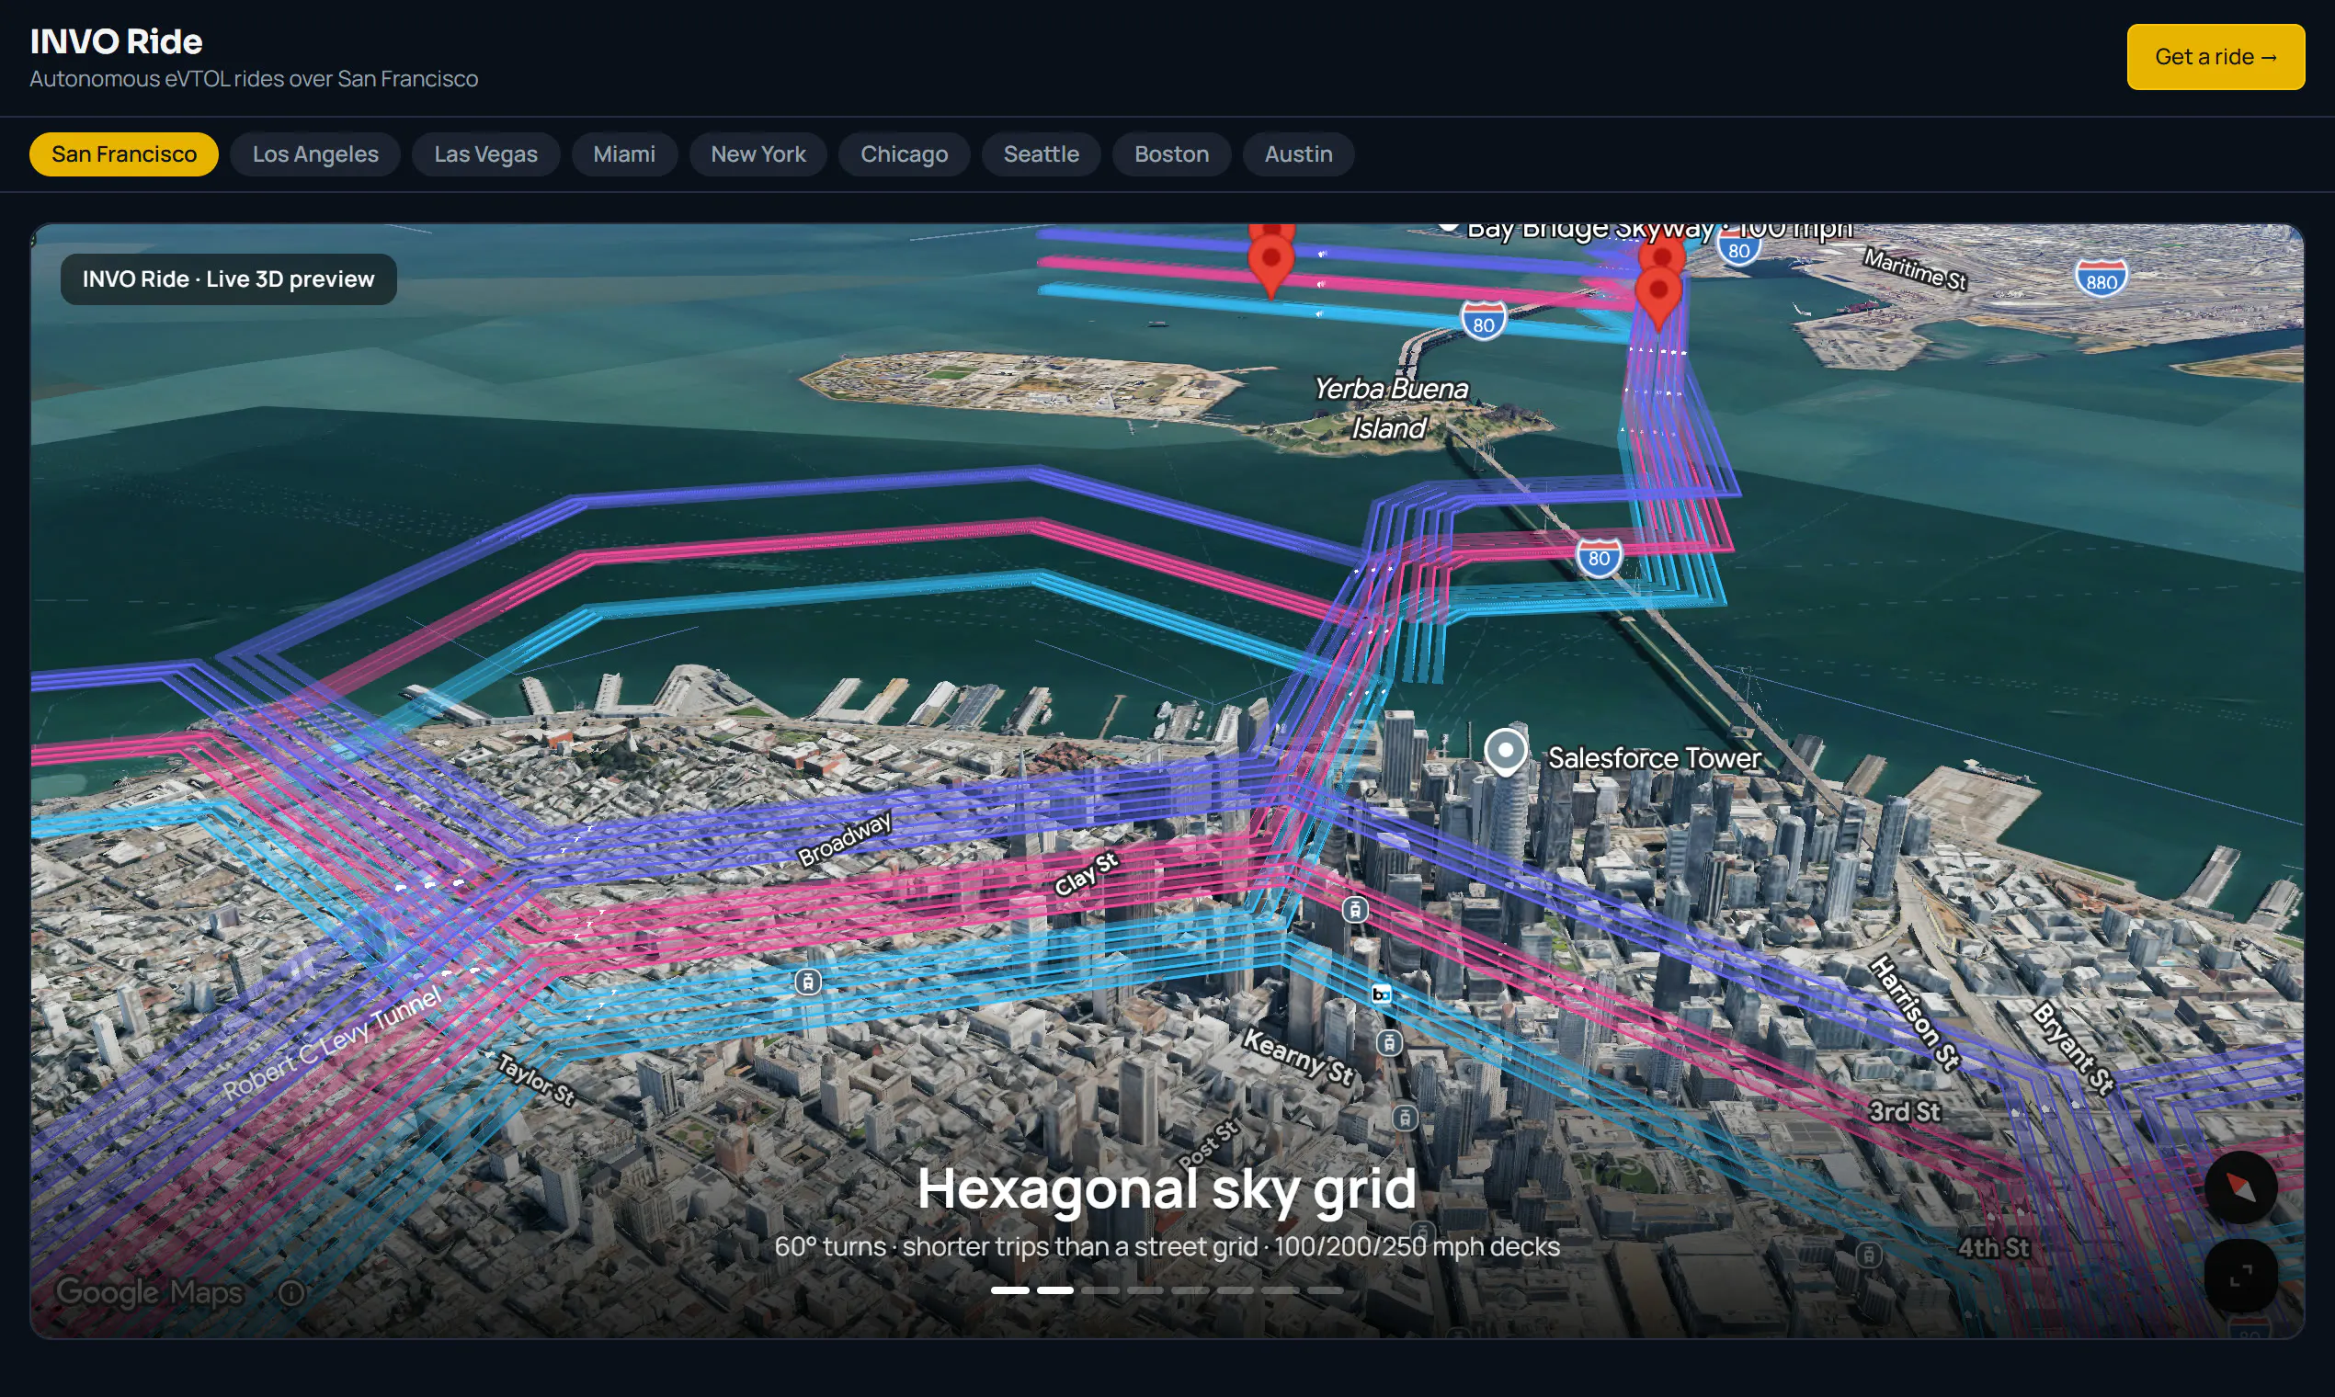
Task: Click the Bryant St street label
Action: [2073, 1049]
